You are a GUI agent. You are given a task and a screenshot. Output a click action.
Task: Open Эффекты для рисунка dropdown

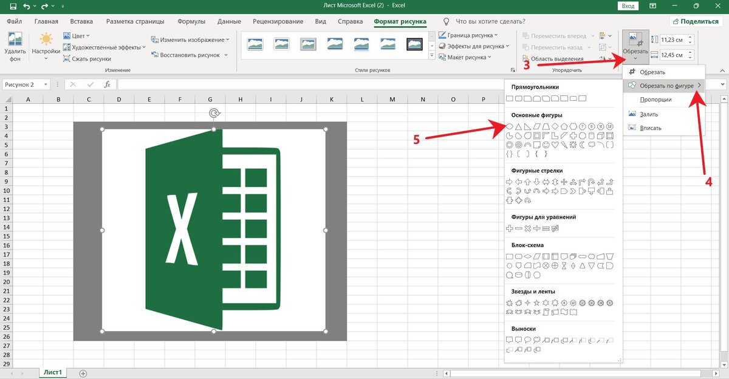[474, 46]
